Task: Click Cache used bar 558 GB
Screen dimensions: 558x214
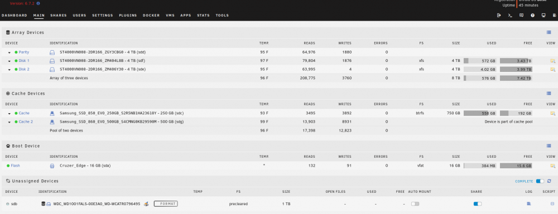Action: [480, 113]
